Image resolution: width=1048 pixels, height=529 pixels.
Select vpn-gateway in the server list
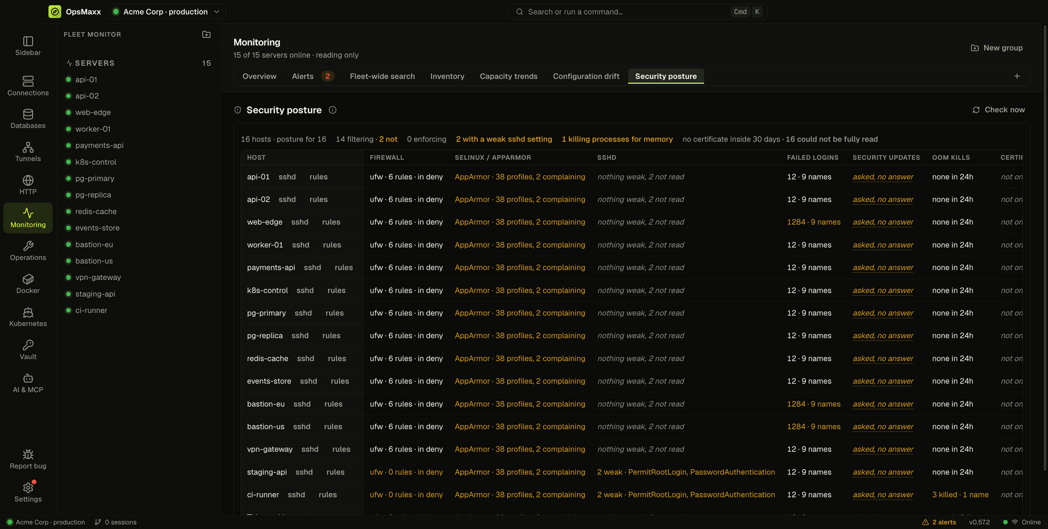98,278
